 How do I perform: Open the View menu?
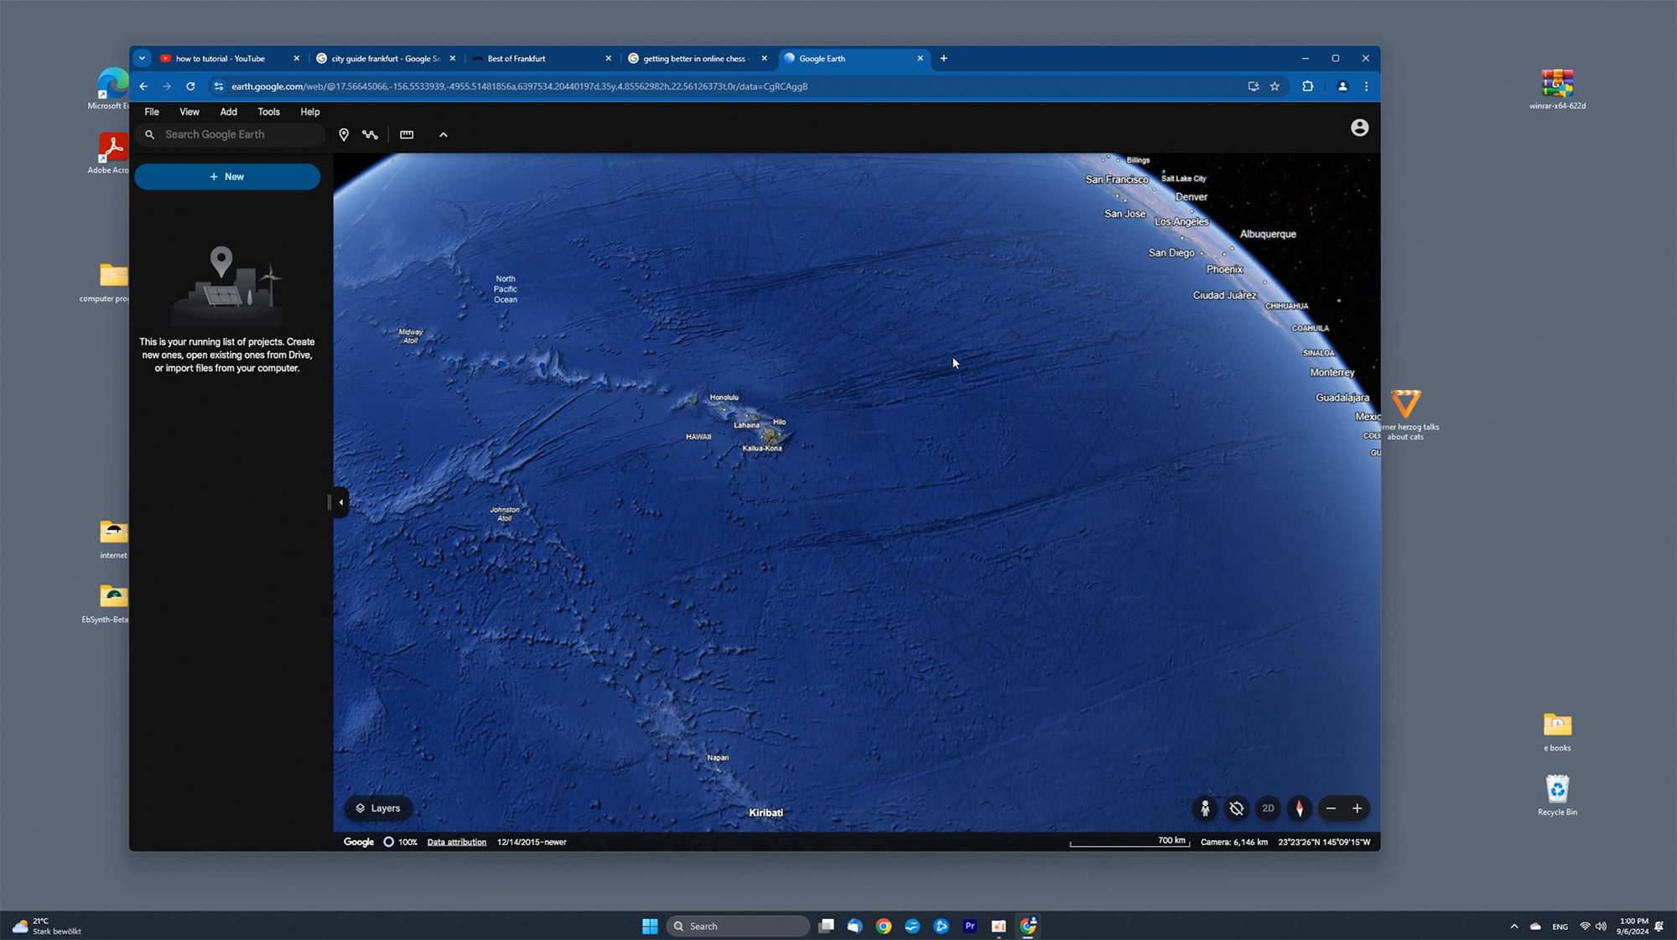pyautogui.click(x=190, y=112)
